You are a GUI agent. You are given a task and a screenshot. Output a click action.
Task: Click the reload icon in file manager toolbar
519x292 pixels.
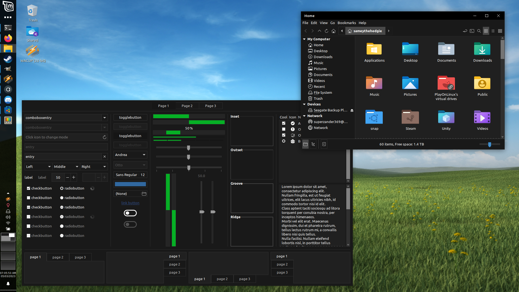click(327, 31)
